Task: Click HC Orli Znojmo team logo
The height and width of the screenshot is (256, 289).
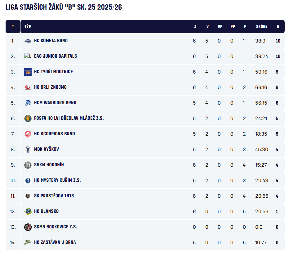Action: (28, 87)
